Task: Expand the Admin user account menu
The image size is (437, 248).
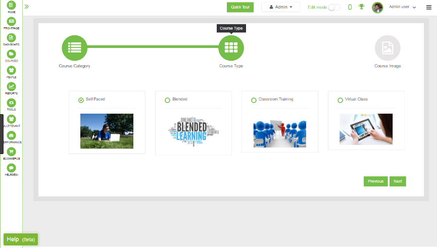Action: coord(403,7)
